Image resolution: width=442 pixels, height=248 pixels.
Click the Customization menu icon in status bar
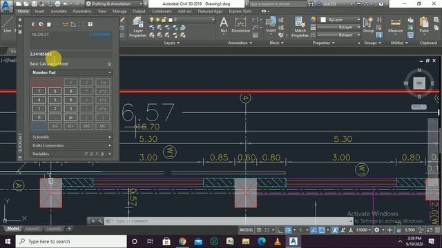(437, 230)
